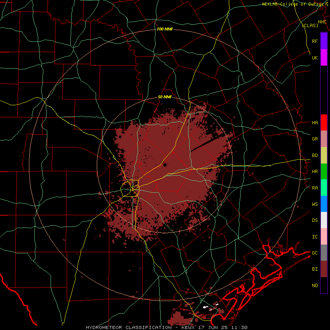Click the purple RF legend swatch

point(324,41)
